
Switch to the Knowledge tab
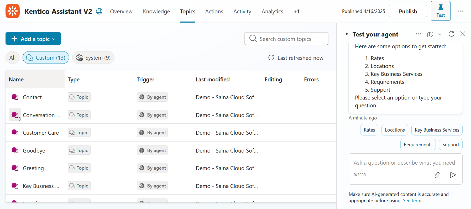[x=156, y=11]
